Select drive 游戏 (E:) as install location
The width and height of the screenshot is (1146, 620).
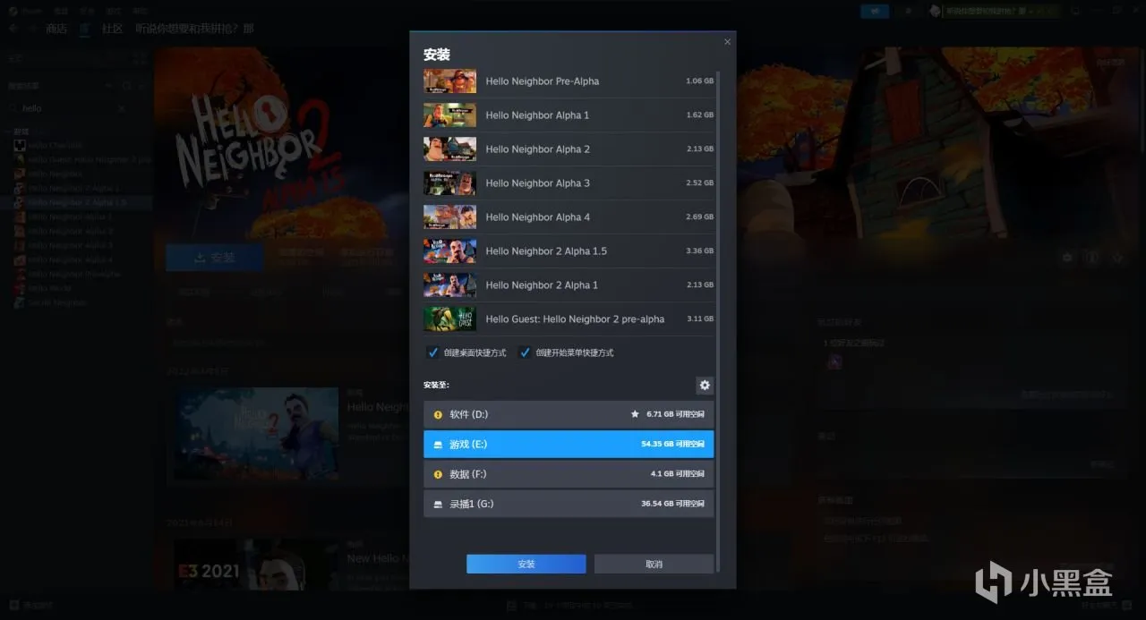pyautogui.click(x=569, y=444)
